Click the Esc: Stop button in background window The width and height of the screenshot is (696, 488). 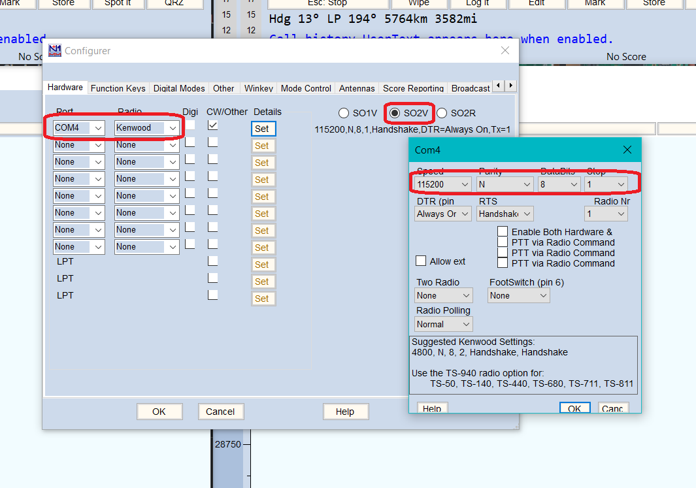coord(327,3)
